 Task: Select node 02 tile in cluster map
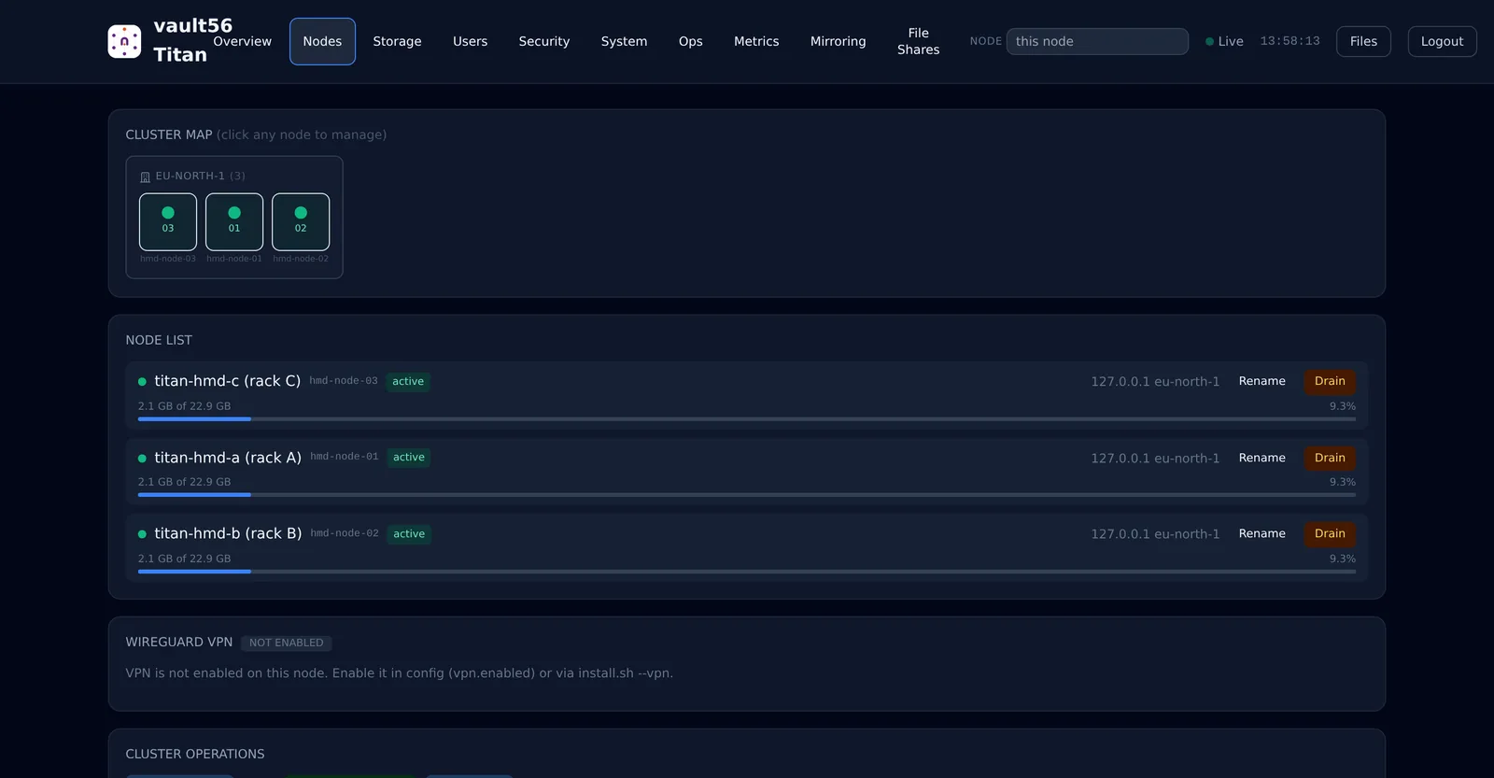click(301, 221)
